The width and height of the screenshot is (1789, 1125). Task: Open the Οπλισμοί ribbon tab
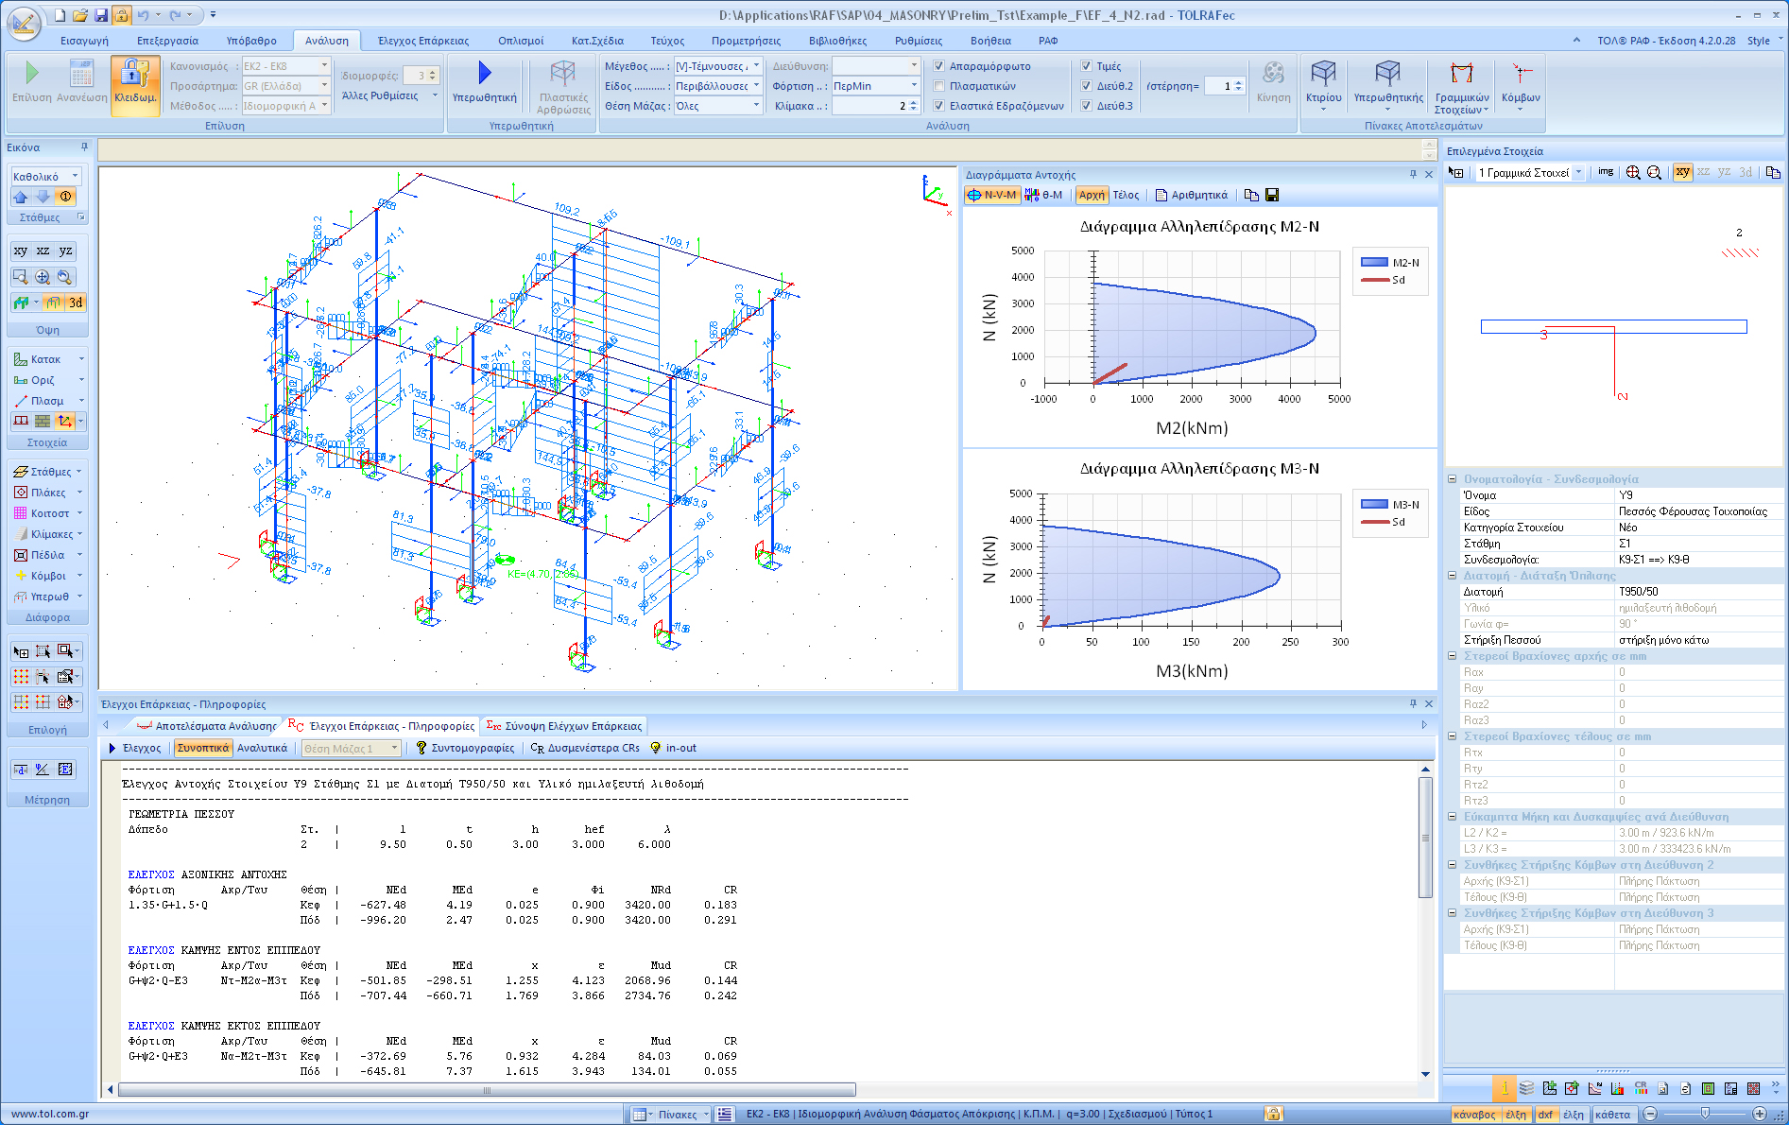(521, 41)
